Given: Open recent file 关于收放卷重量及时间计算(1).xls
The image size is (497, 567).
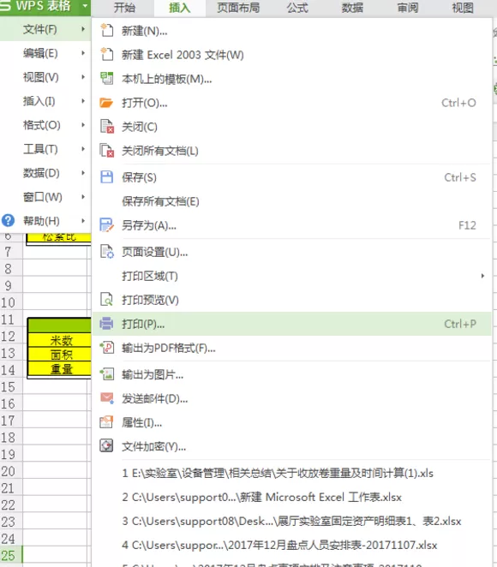Looking at the screenshot, I should tap(292, 473).
